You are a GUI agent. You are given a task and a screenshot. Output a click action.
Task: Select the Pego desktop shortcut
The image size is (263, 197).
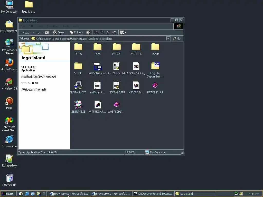tap(9, 103)
